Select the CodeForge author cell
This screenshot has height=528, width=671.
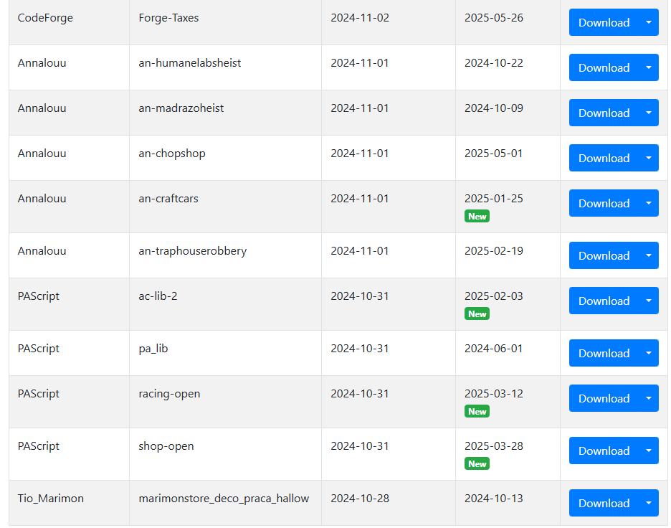(69, 22)
